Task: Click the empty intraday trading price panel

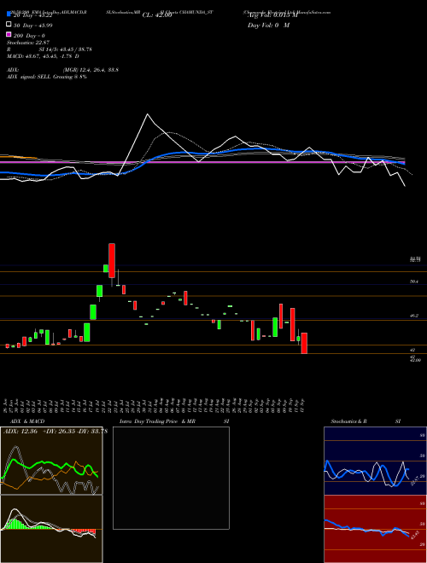Action: pos(171,478)
